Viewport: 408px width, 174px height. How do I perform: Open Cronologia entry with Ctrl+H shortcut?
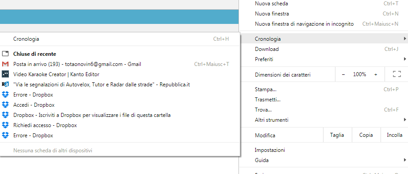coord(120,39)
